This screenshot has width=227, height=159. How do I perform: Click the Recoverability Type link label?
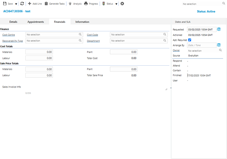coord(12,41)
